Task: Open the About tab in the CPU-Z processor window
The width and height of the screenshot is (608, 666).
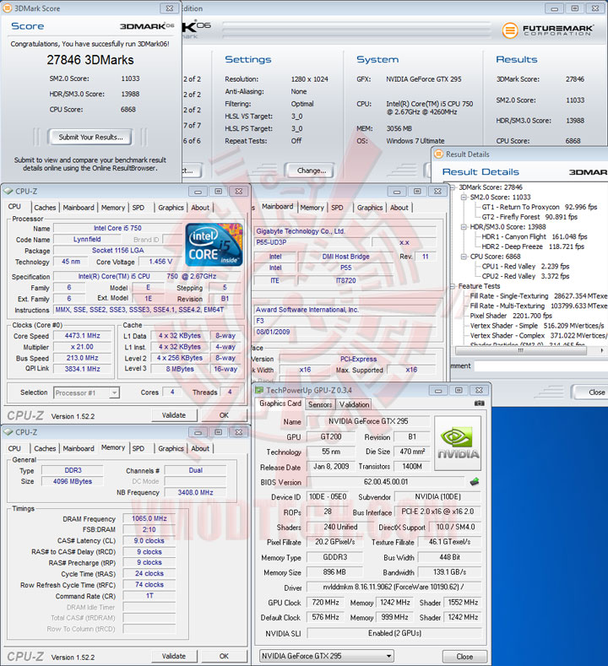Action: pos(200,208)
